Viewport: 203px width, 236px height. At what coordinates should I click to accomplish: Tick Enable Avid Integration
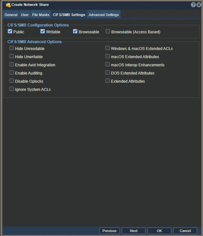[x=11, y=64]
